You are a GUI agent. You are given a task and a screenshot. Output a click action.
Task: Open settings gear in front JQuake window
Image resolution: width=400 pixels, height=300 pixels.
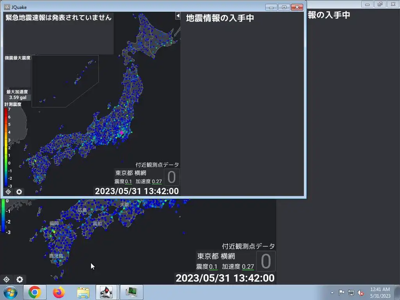click(19, 191)
